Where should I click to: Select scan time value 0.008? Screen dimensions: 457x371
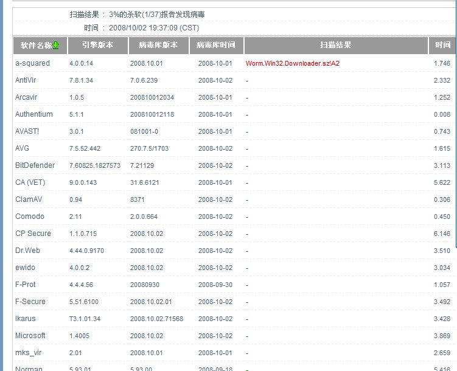442,115
